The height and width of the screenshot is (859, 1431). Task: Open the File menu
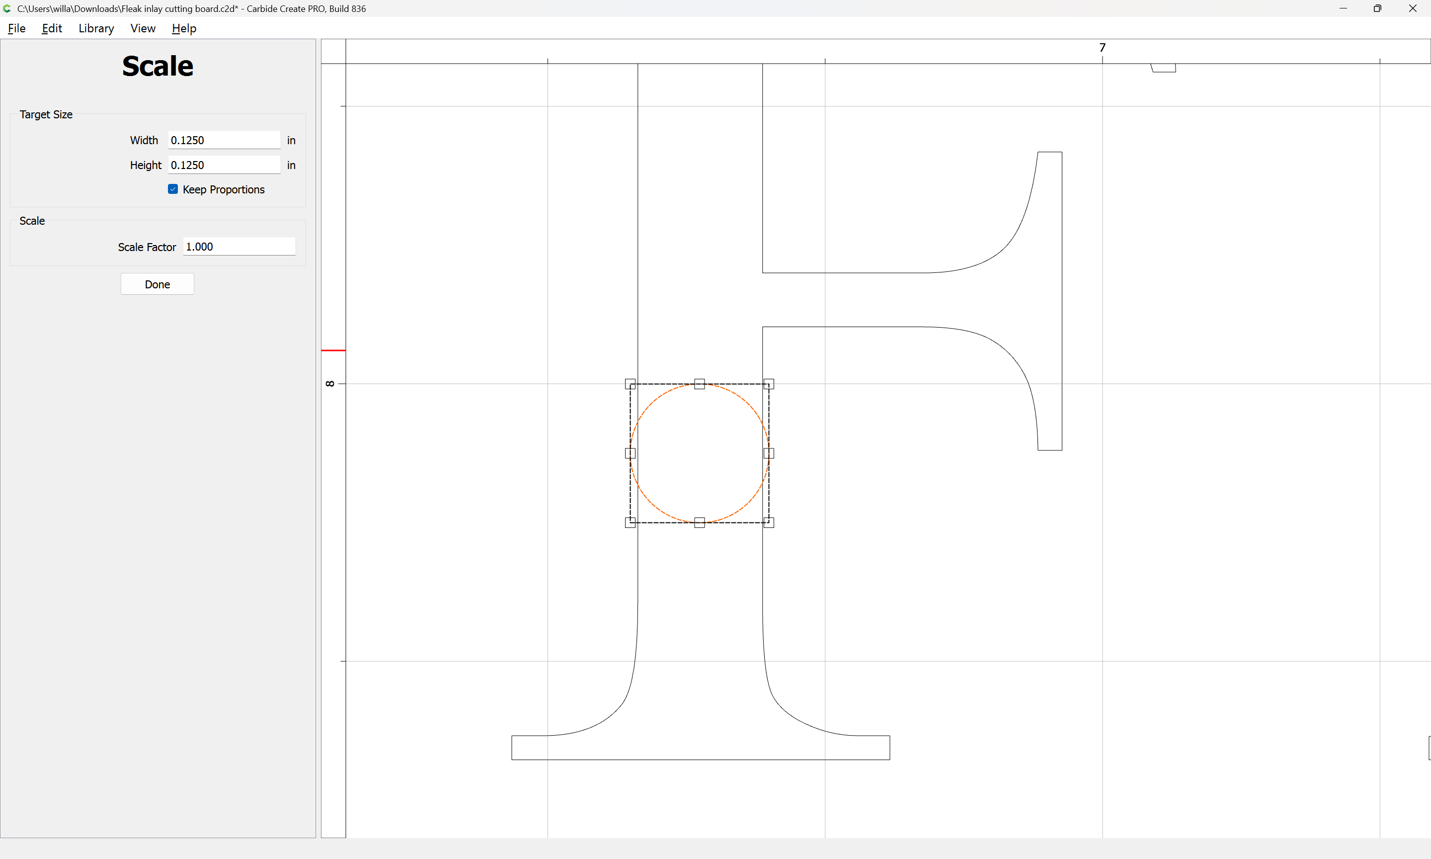click(16, 28)
